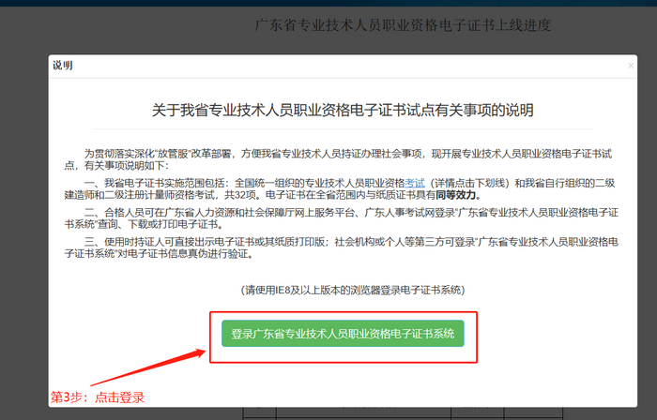The image size is (657, 420).
Task: Click the red 第3步：点击登录 annotation
Action: point(98,397)
